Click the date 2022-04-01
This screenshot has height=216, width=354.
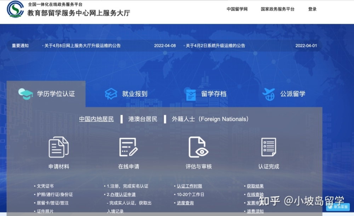[306, 46]
